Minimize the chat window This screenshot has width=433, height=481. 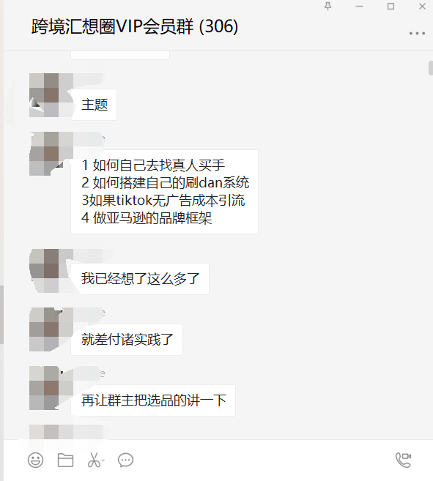(x=359, y=6)
